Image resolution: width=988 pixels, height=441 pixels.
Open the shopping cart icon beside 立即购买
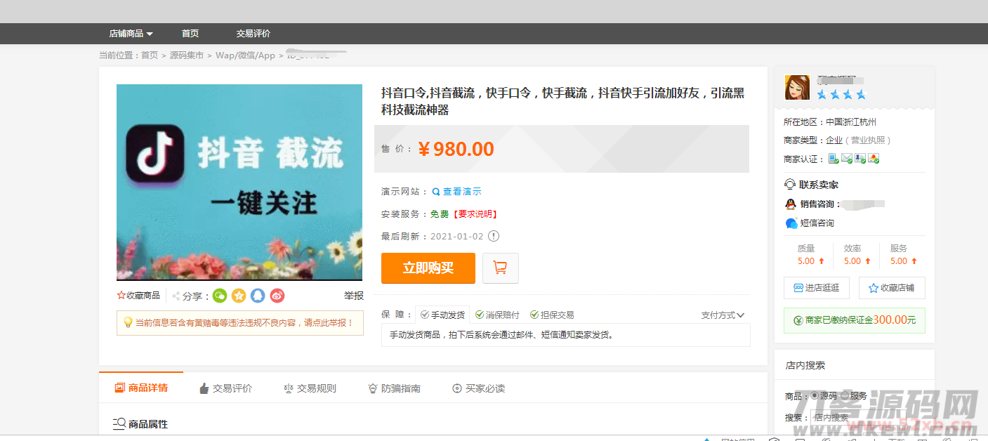[500, 268]
